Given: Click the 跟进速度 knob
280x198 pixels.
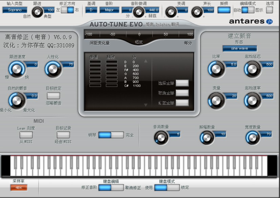Looking at the screenshot, I should click(17, 69).
